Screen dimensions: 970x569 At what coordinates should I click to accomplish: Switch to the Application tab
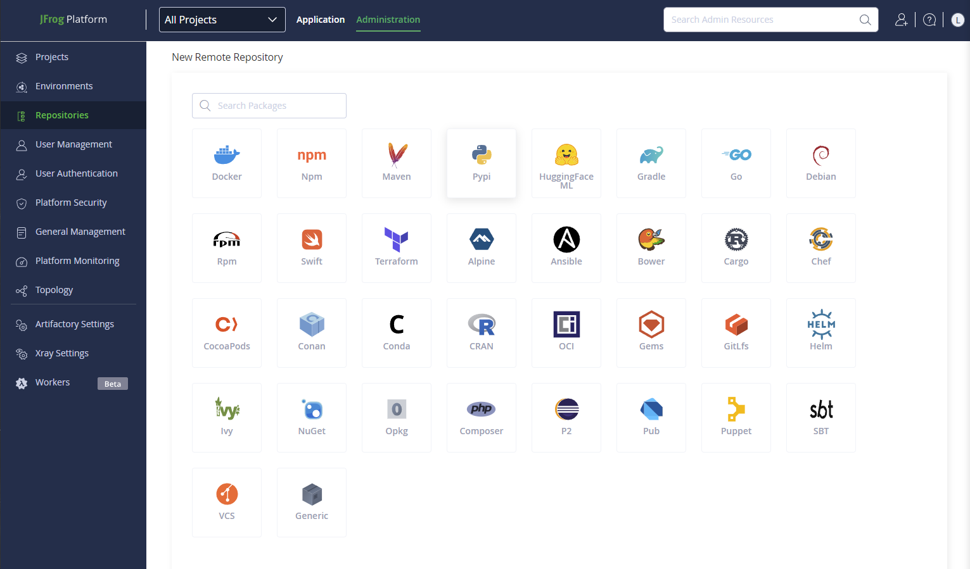pyautogui.click(x=321, y=20)
